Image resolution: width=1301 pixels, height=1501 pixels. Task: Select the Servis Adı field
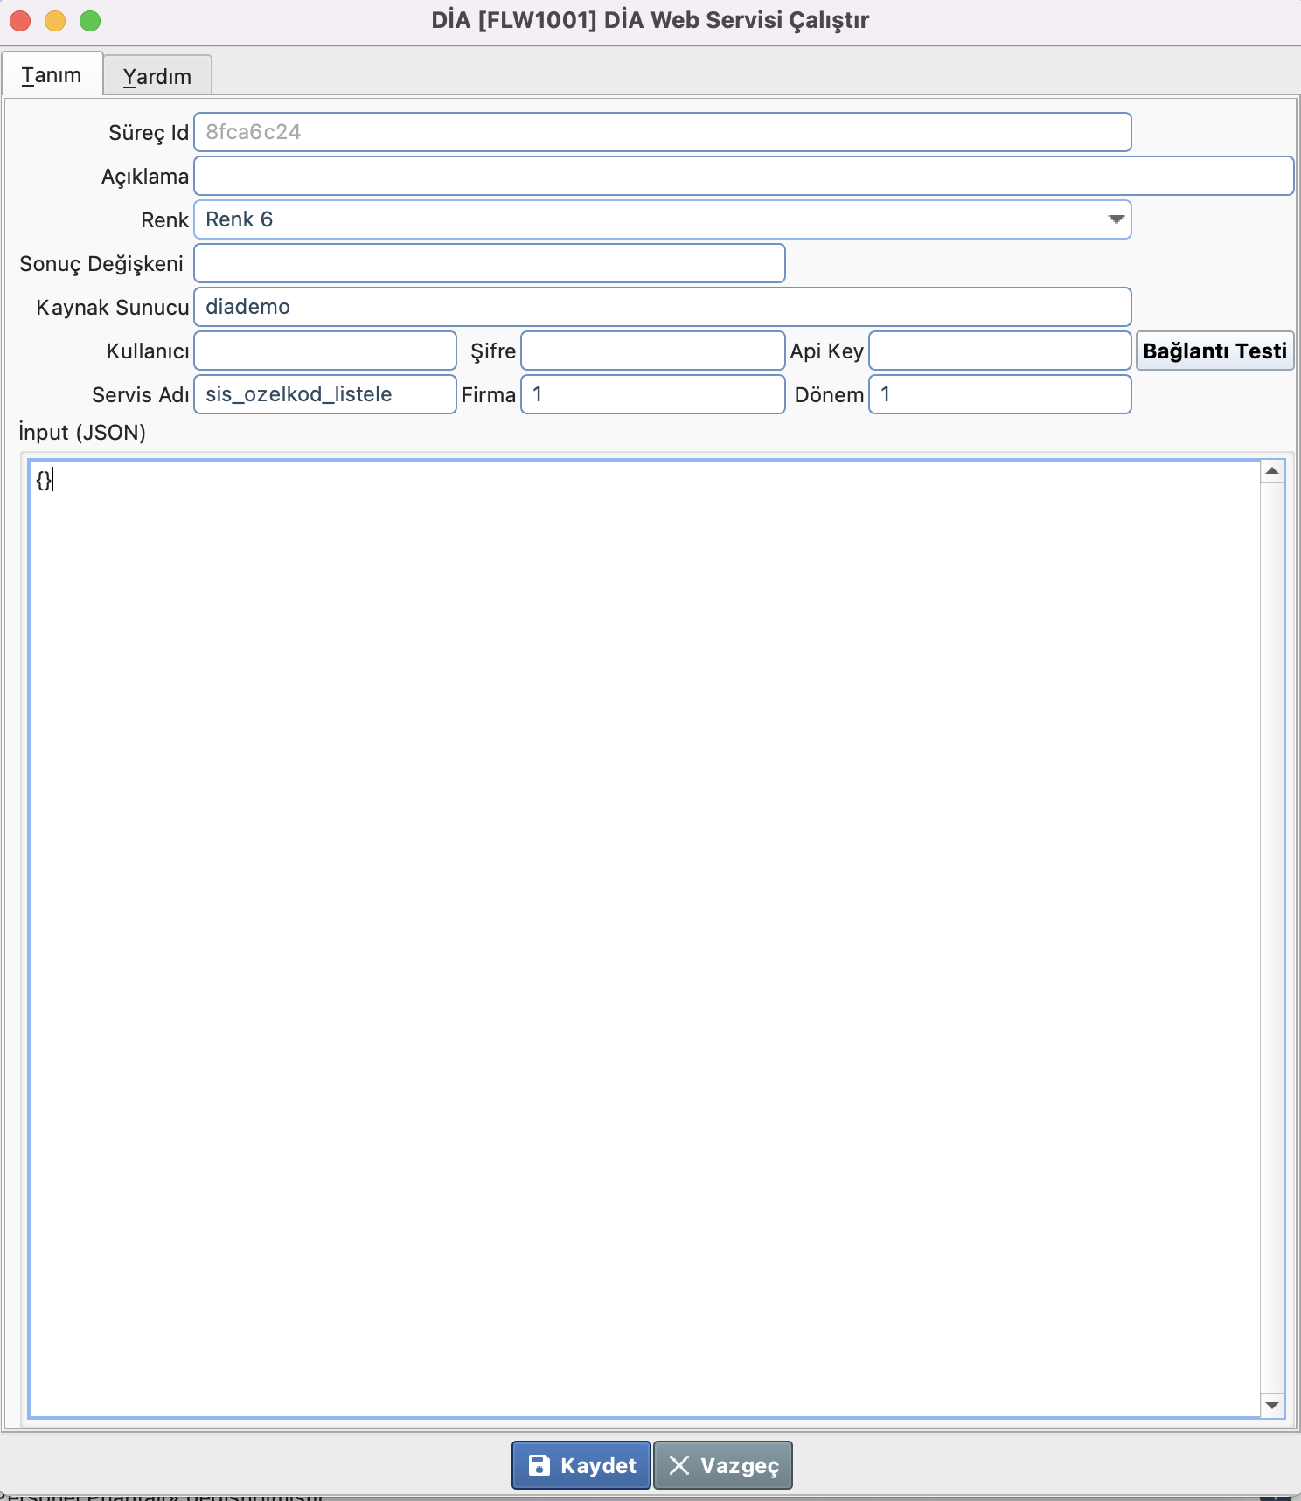(x=325, y=394)
